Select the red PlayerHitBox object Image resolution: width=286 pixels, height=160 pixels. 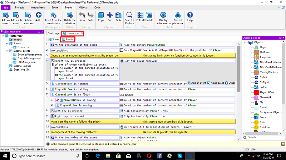point(256,92)
